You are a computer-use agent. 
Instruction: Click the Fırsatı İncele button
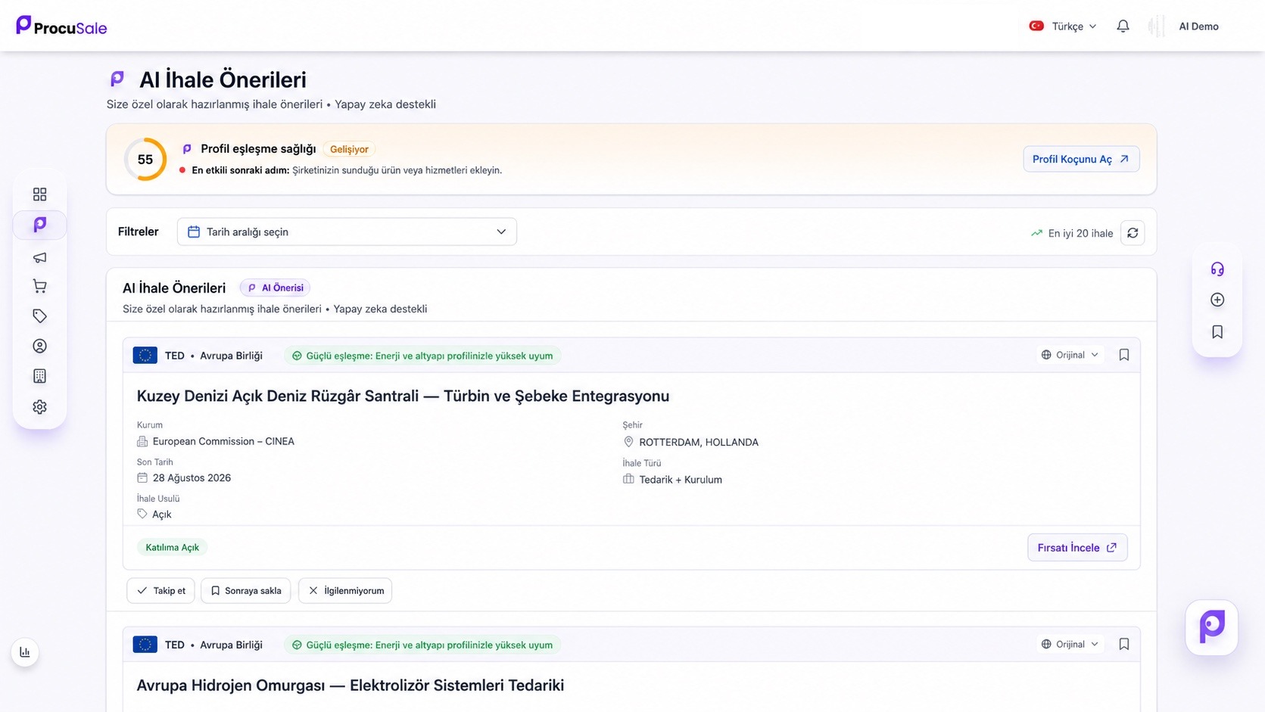(1077, 548)
